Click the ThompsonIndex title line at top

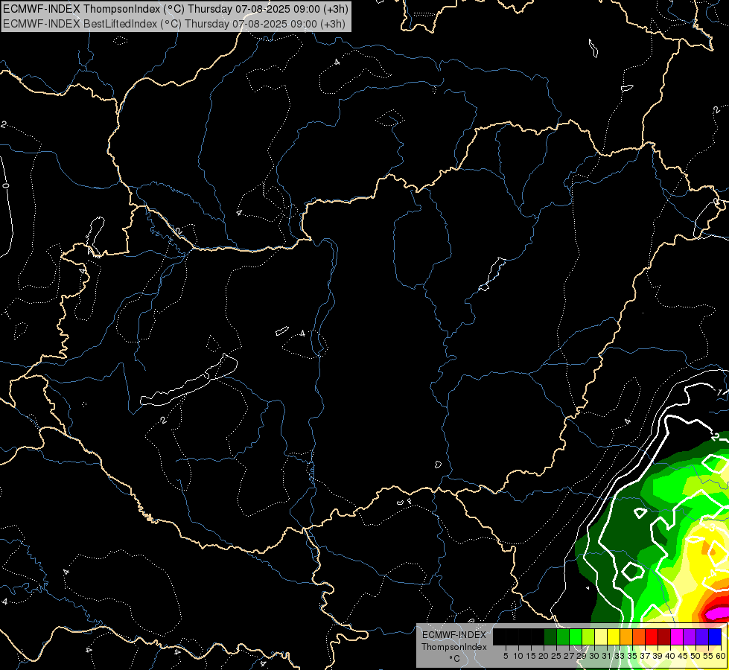click(x=175, y=8)
